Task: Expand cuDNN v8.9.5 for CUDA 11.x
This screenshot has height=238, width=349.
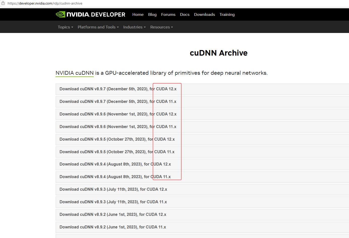Action: point(202,152)
